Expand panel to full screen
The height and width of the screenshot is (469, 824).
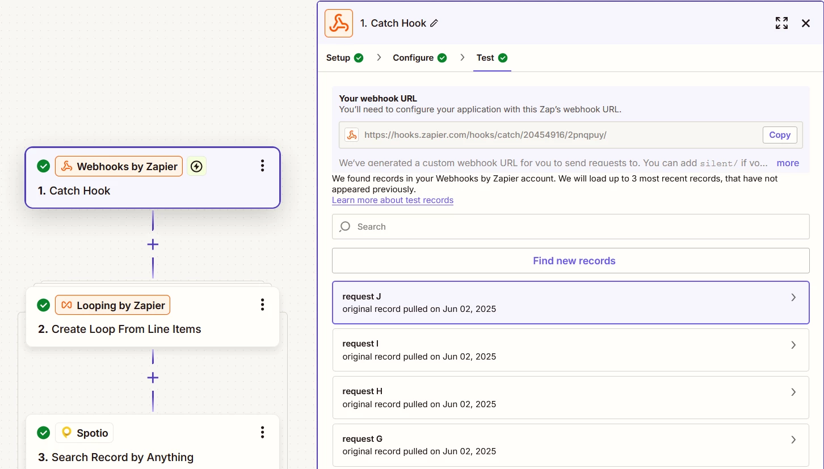click(x=781, y=23)
